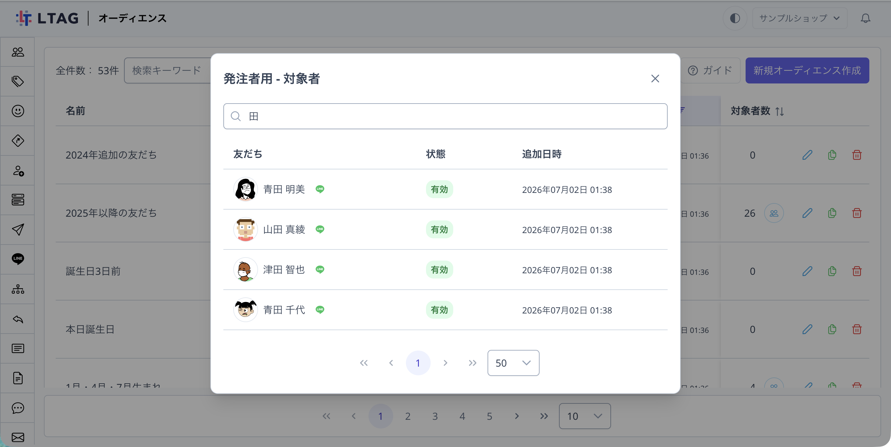Open the reply arrow sidebar icon

[x=18, y=319]
